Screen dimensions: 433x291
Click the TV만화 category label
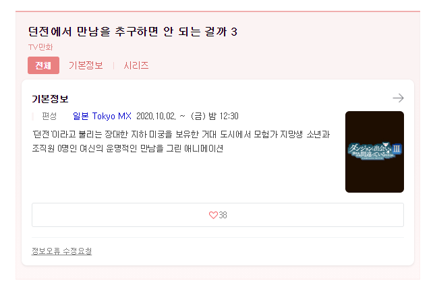tap(40, 47)
